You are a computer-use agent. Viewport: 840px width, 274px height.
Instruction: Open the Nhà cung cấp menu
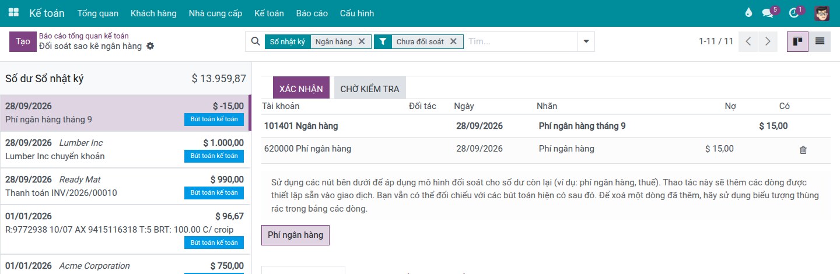click(x=215, y=13)
